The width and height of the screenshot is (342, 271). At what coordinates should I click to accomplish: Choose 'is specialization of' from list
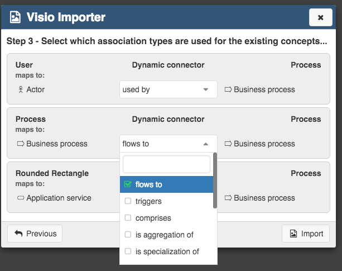(x=167, y=251)
